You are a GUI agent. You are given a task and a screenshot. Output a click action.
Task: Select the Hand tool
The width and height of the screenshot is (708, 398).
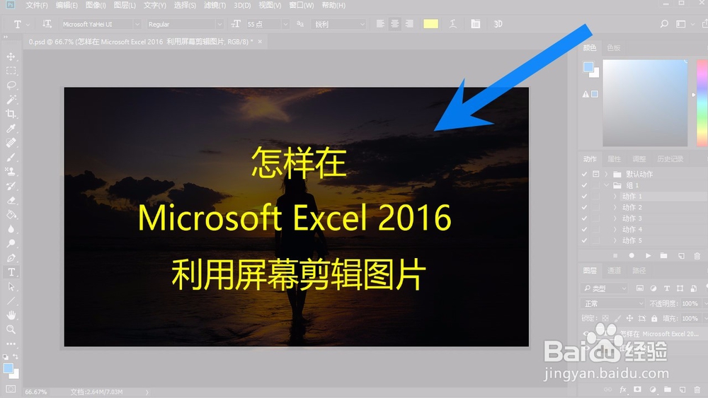pyautogui.click(x=11, y=315)
